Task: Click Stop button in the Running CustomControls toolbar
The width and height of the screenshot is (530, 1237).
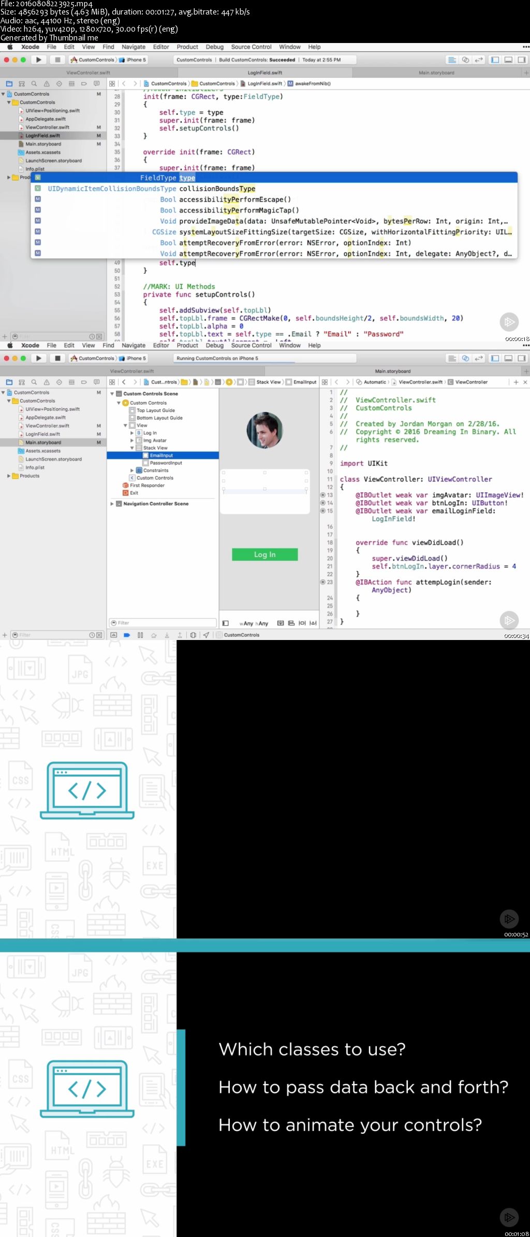Action: [x=57, y=358]
